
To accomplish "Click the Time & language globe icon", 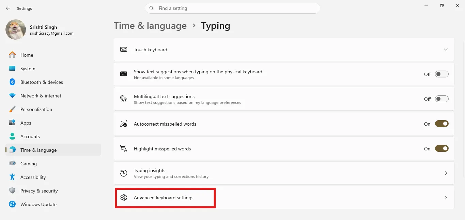I will [12, 150].
